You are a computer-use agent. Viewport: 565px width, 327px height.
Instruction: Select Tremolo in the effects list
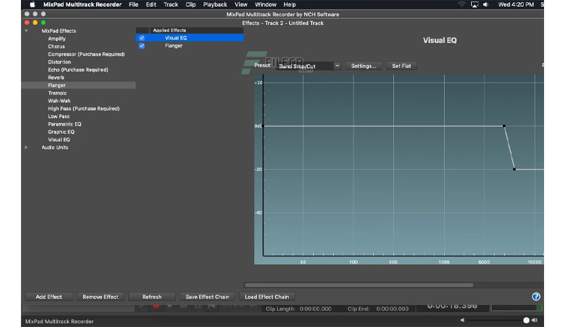point(57,93)
